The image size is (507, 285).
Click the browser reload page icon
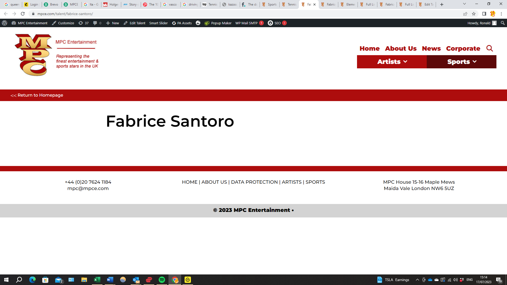pos(23,14)
